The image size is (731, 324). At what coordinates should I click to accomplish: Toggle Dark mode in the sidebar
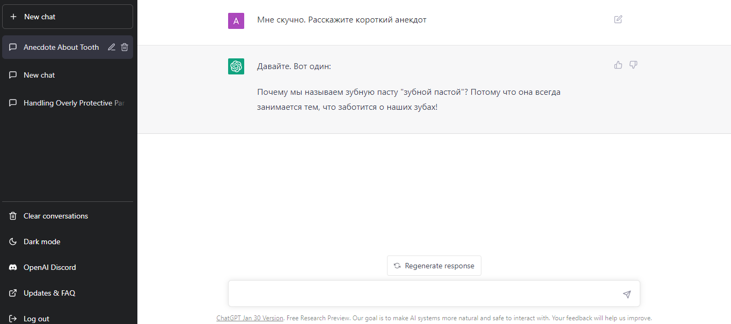41,242
